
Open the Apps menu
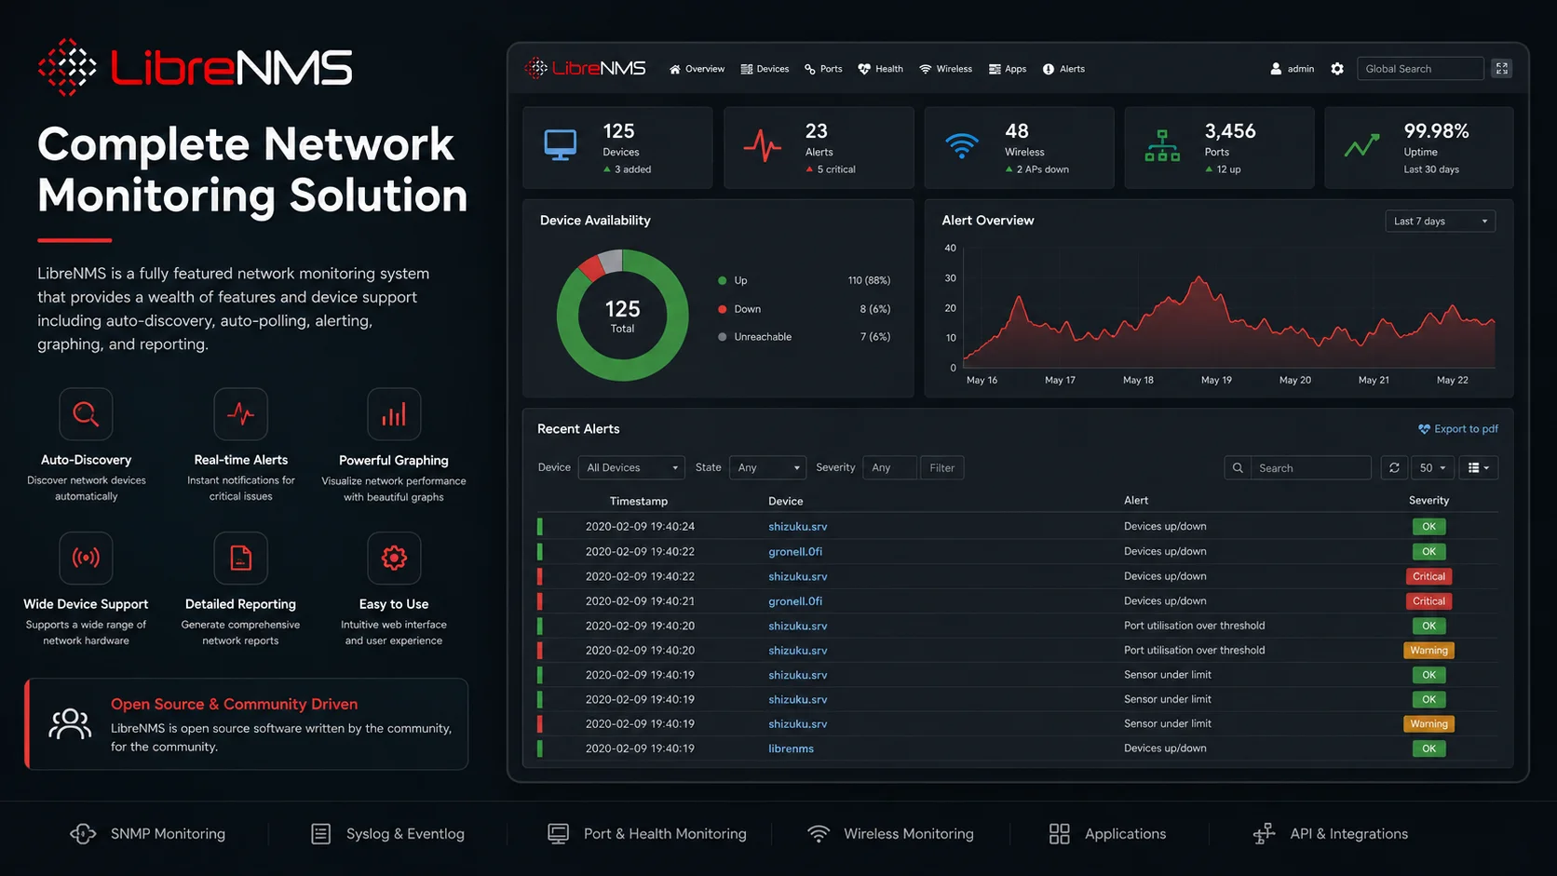pos(1008,69)
